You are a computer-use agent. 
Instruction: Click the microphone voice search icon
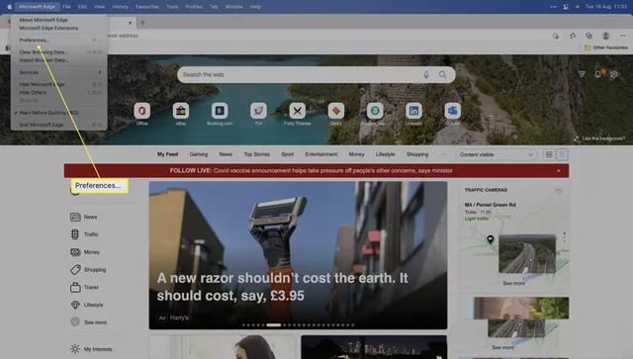click(426, 75)
